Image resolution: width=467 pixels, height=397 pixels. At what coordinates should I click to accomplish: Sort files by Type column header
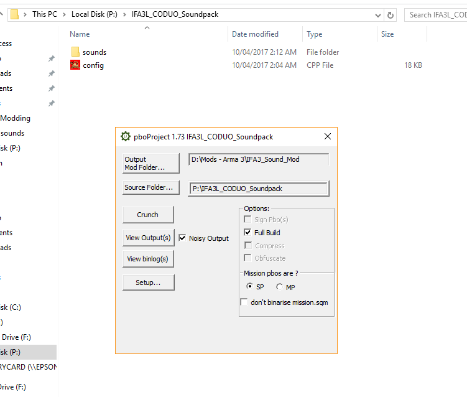coord(314,34)
